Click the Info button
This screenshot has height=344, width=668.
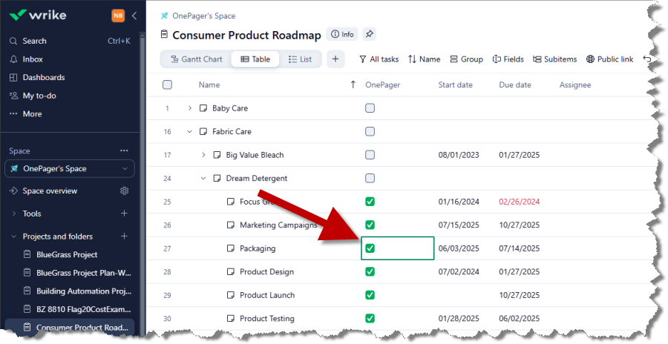pos(342,34)
